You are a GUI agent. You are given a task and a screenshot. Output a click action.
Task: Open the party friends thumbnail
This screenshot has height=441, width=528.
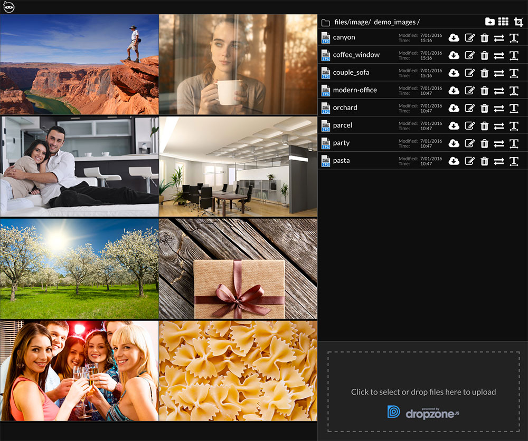click(x=80, y=371)
